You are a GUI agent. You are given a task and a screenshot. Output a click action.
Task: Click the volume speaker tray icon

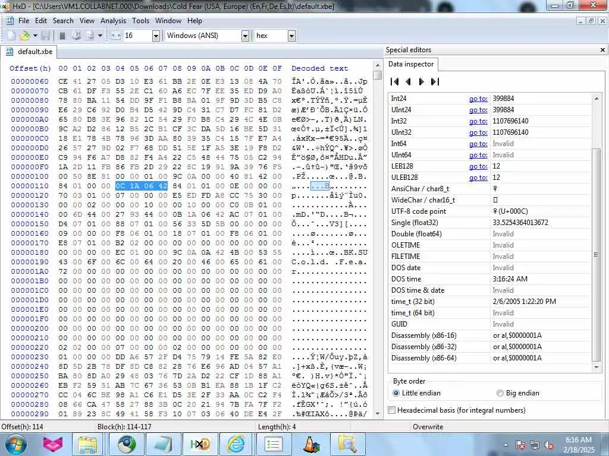coord(549,445)
